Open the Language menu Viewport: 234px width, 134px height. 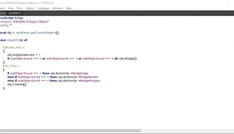43,8
